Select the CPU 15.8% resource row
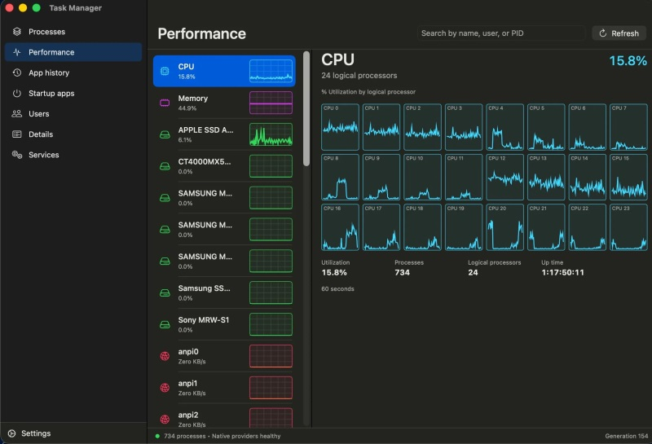The image size is (652, 444). (x=224, y=71)
